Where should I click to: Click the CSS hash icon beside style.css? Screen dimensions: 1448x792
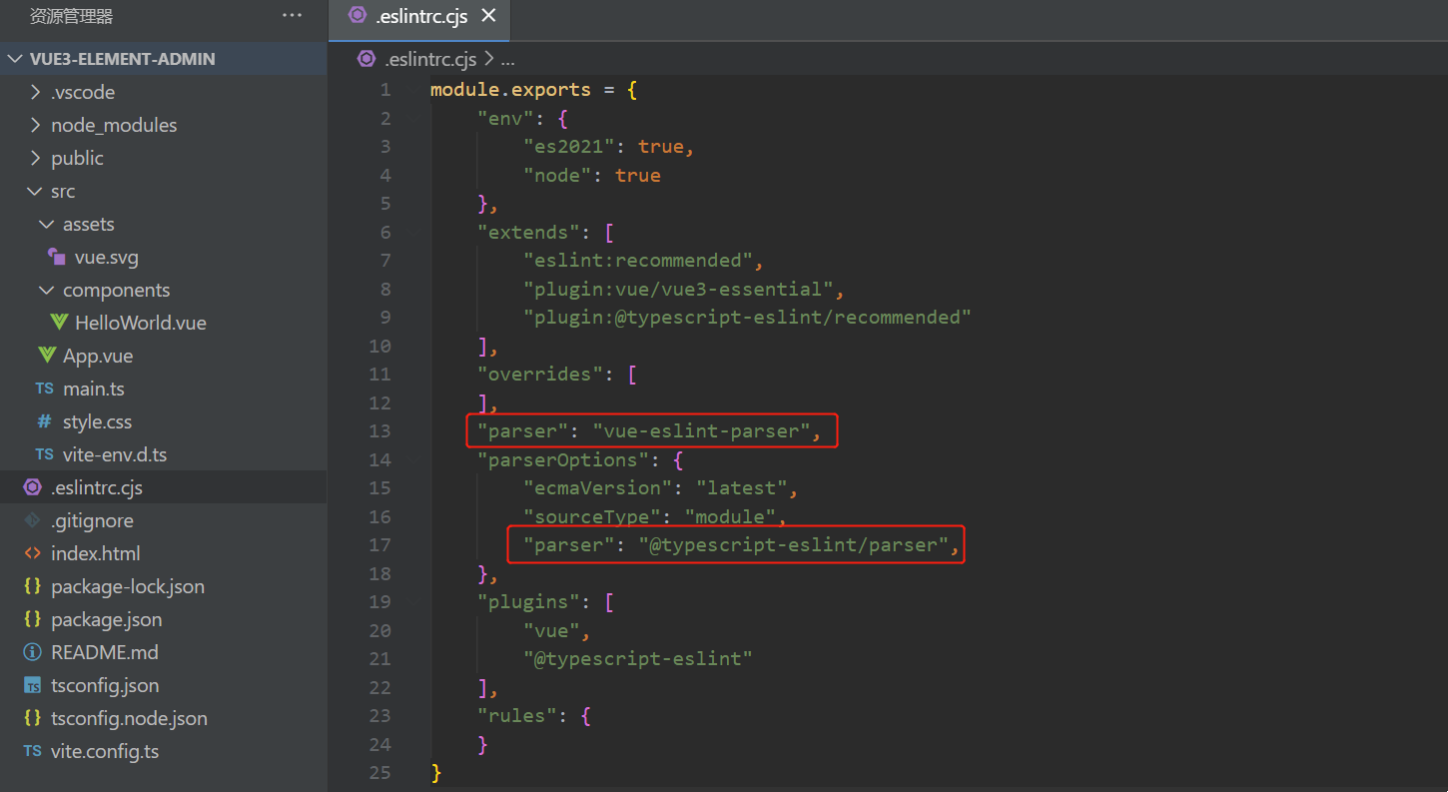tap(44, 421)
